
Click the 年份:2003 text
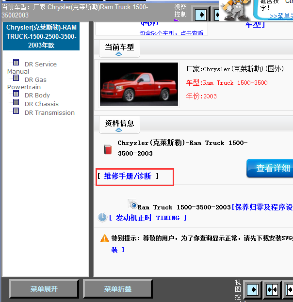(201, 96)
